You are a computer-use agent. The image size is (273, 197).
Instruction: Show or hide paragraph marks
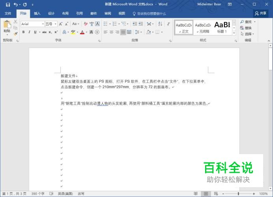pos(168,24)
